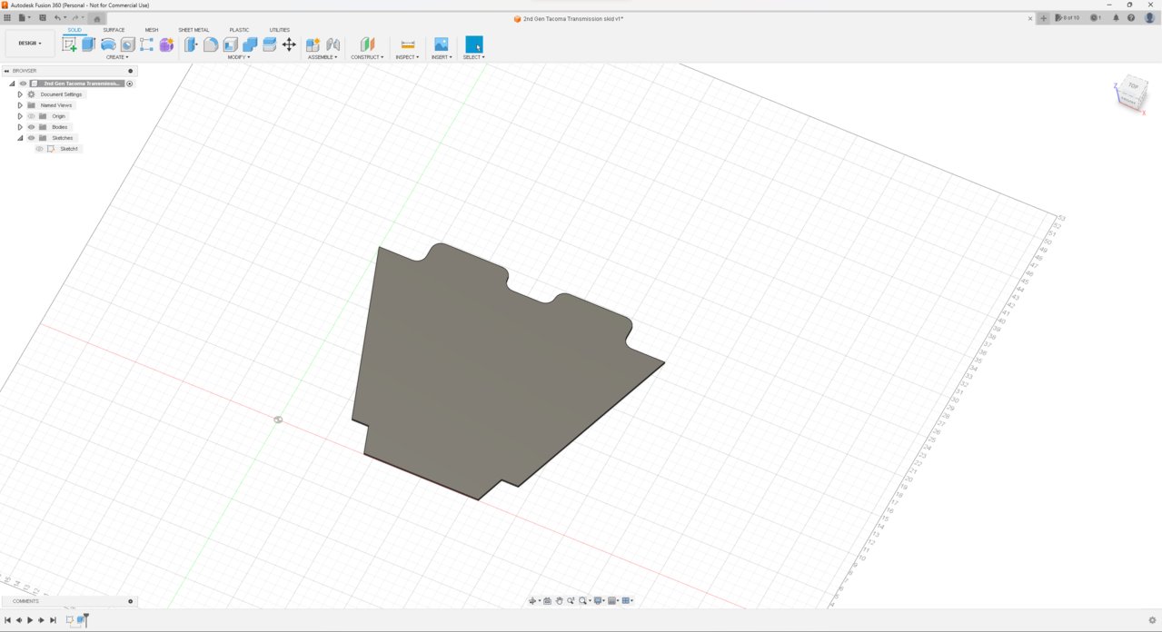Screen dimensions: 1162x632
Task: Expand Named Views node
Action: tap(20, 105)
